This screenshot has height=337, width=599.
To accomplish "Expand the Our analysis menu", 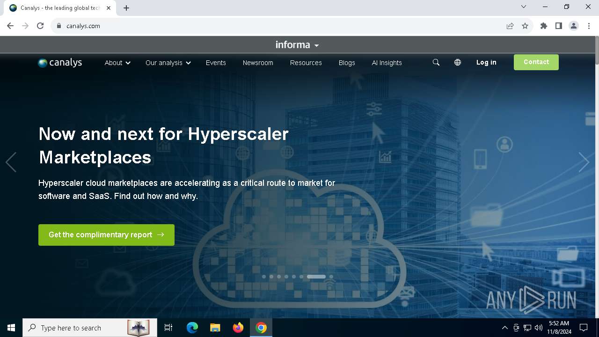I will coord(168,63).
